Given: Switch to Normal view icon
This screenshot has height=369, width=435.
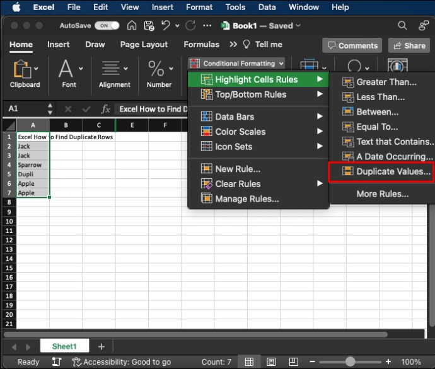Looking at the screenshot, I should 249,362.
